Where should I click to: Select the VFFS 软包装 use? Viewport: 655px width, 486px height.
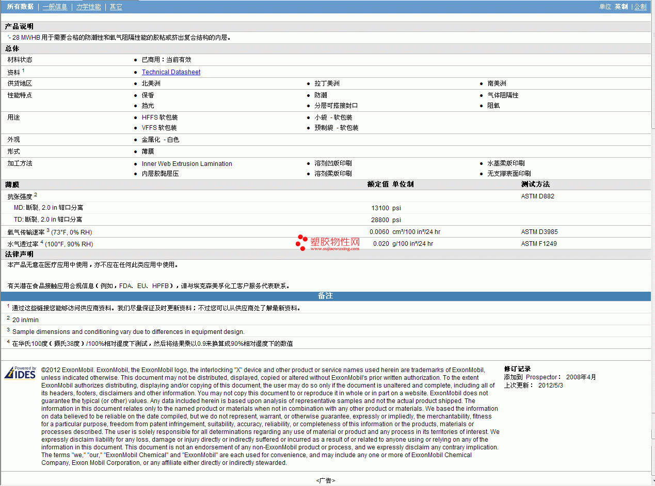(159, 128)
